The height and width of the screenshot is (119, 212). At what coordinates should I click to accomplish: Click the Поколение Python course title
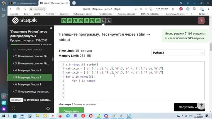[28, 34]
